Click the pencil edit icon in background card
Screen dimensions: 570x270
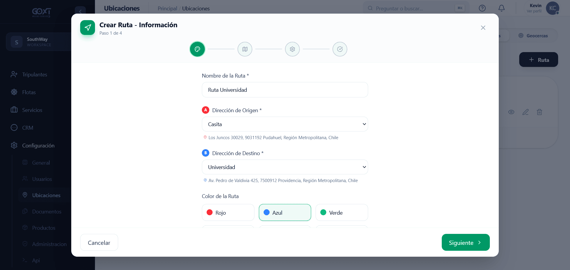[x=525, y=112]
